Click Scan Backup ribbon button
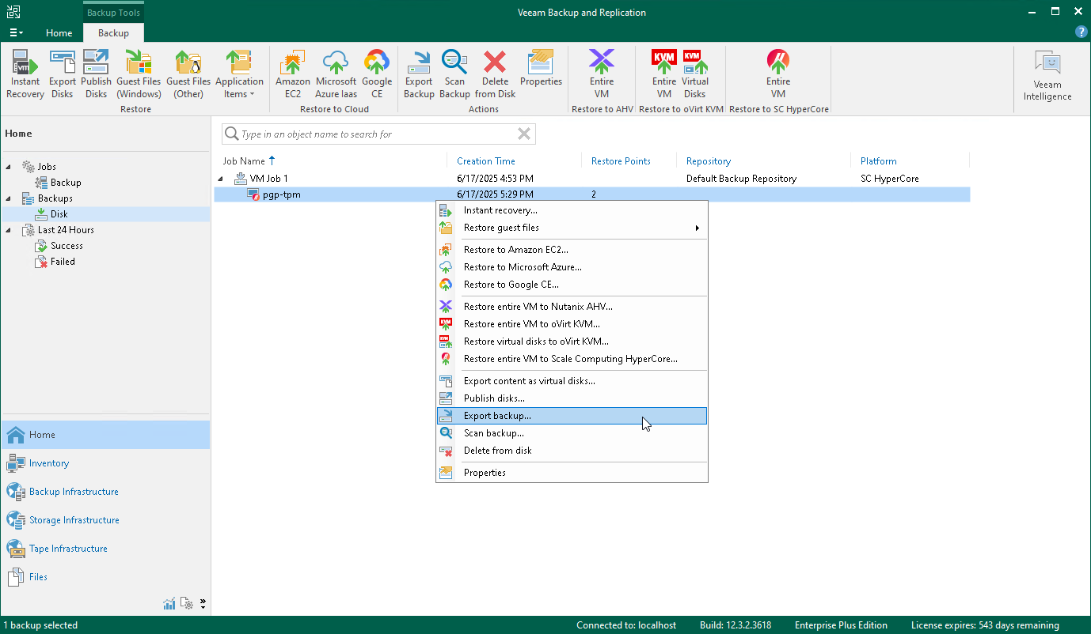Image resolution: width=1091 pixels, height=634 pixels. (454, 74)
